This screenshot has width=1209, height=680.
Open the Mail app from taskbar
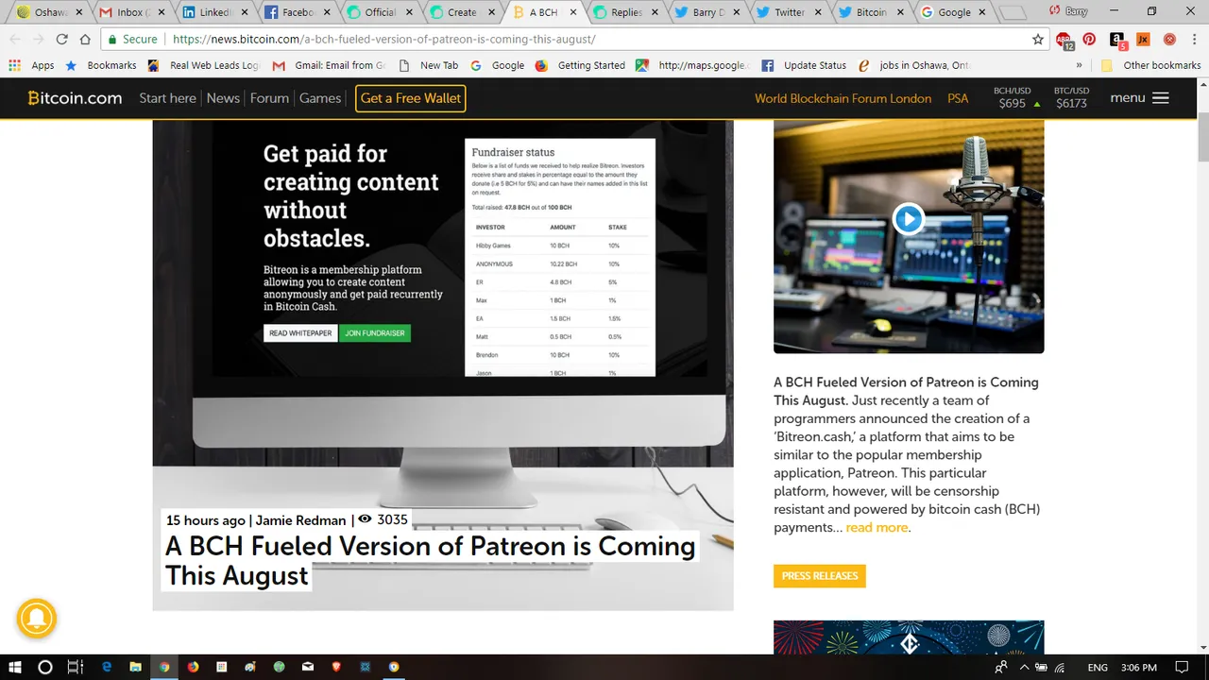pos(307,667)
